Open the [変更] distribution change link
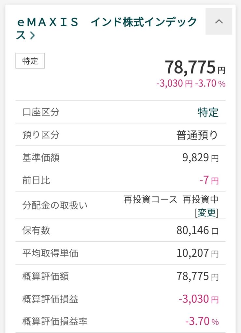241x333 pixels. pos(207,212)
